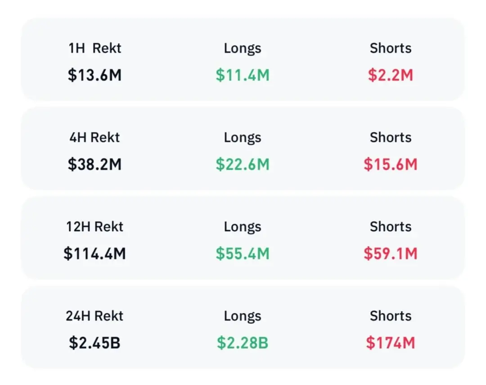Screen dimensions: 486x385
Task: Click the 4H Longs value $22.6M
Action: click(243, 164)
